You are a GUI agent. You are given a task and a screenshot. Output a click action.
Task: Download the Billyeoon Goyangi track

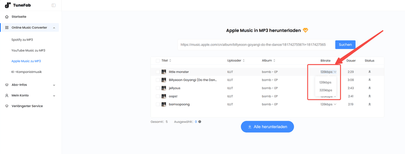coord(369,79)
